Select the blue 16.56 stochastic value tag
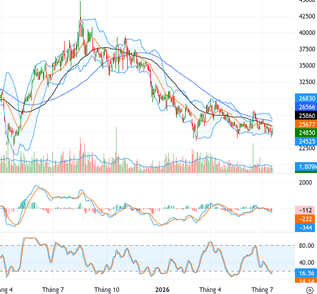 coord(306,273)
